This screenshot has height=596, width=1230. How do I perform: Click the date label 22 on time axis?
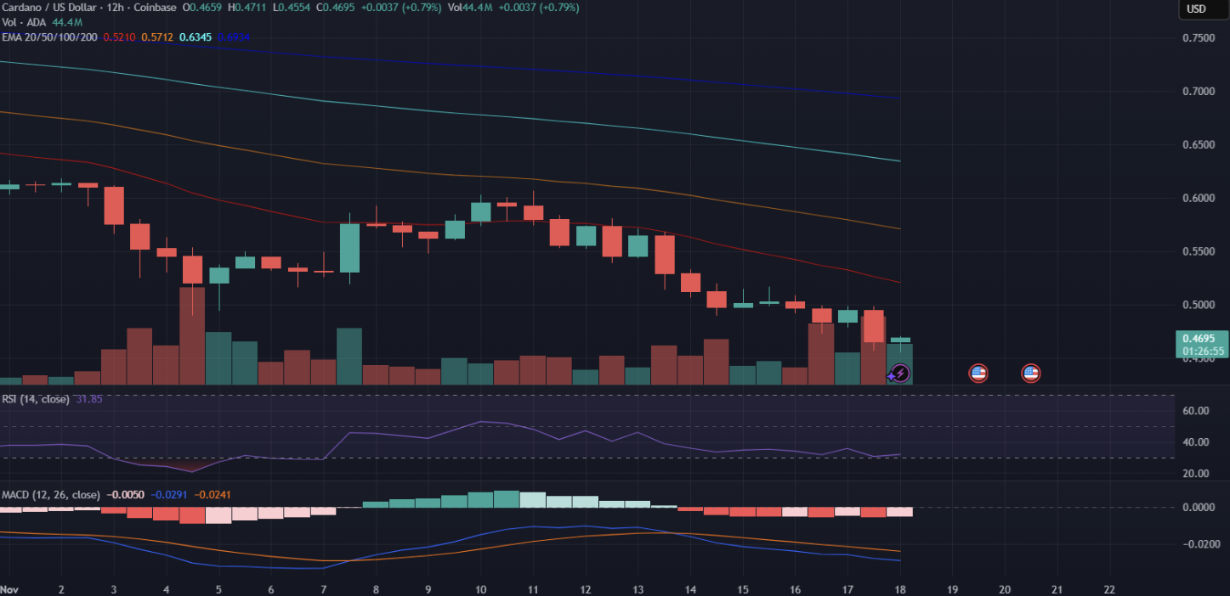pos(1109,588)
